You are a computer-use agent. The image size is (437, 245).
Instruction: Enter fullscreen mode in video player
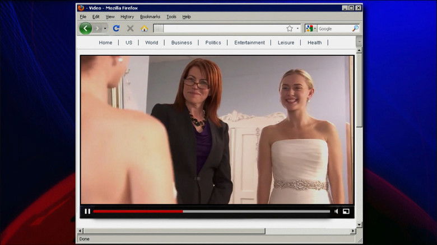[x=346, y=212]
